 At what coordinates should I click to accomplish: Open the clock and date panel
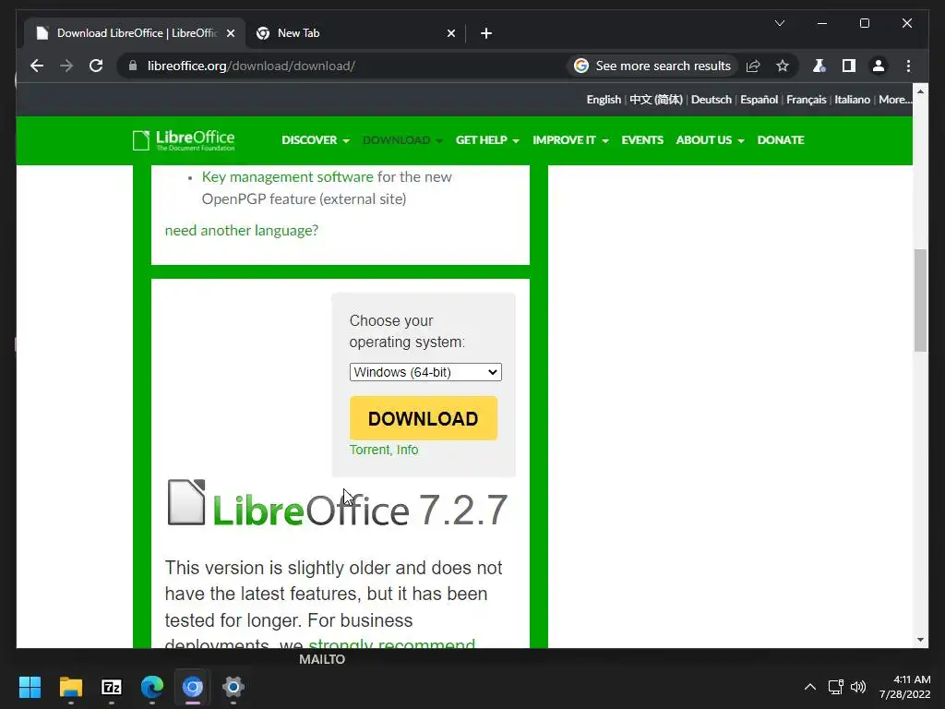point(904,687)
